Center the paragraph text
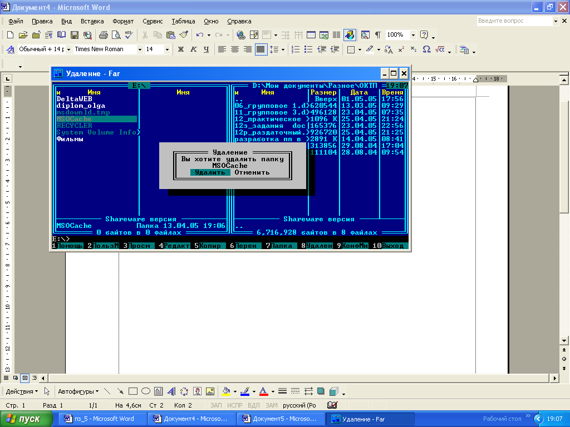Image resolution: width=570 pixels, height=427 pixels. click(235, 49)
